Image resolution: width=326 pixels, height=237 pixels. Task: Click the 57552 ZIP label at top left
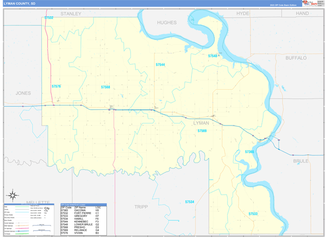[x=49, y=18]
